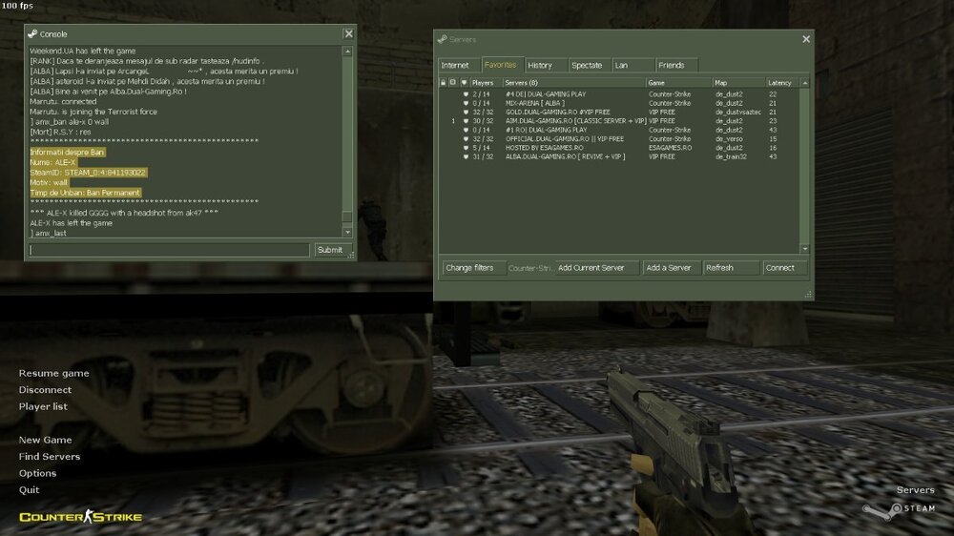Click the favorites heart column header icon
This screenshot has height=536, width=954.
pyautogui.click(x=464, y=83)
